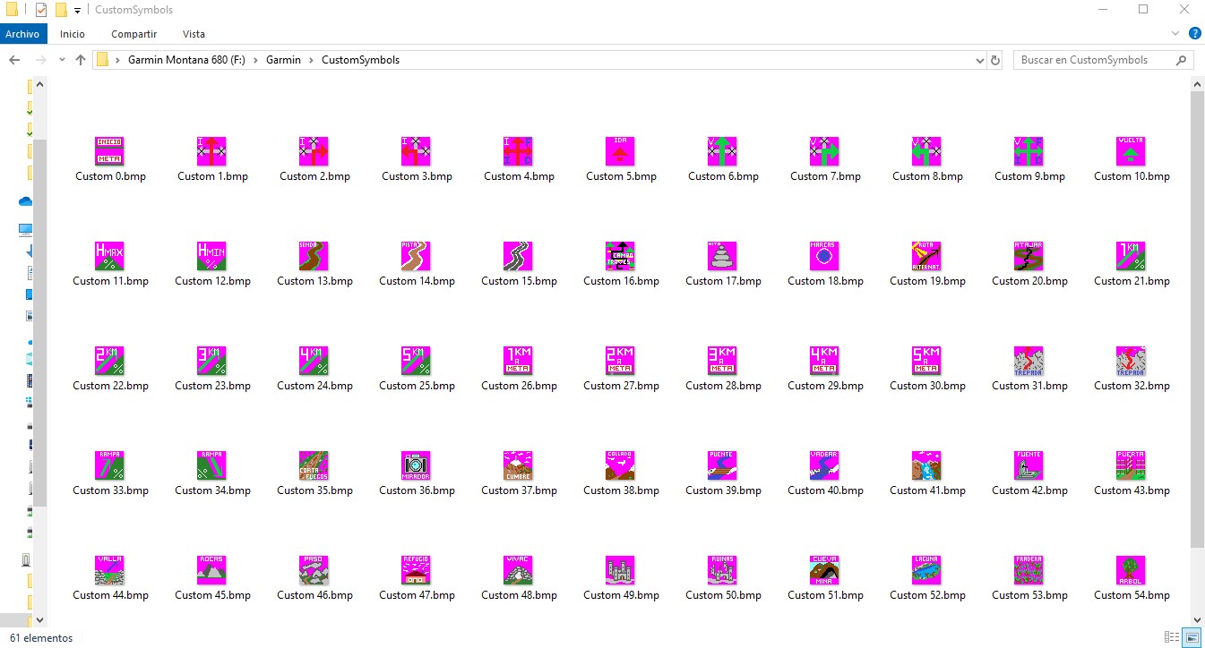Switch to large thumbnails view
The image size is (1205, 648).
point(1192,637)
